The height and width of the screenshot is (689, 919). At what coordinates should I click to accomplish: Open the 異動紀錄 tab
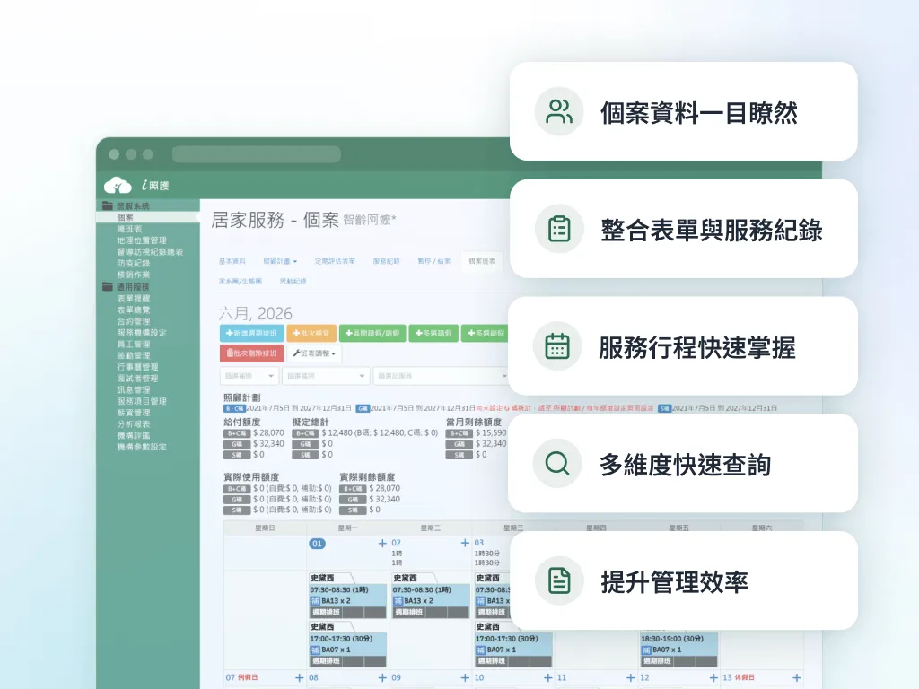[x=293, y=281]
